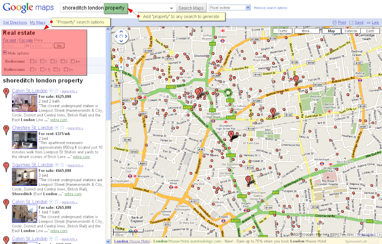This screenshot has height=244, width=382.
Task: Check the 4+ bedrooms checkbox
Action: click(73, 62)
